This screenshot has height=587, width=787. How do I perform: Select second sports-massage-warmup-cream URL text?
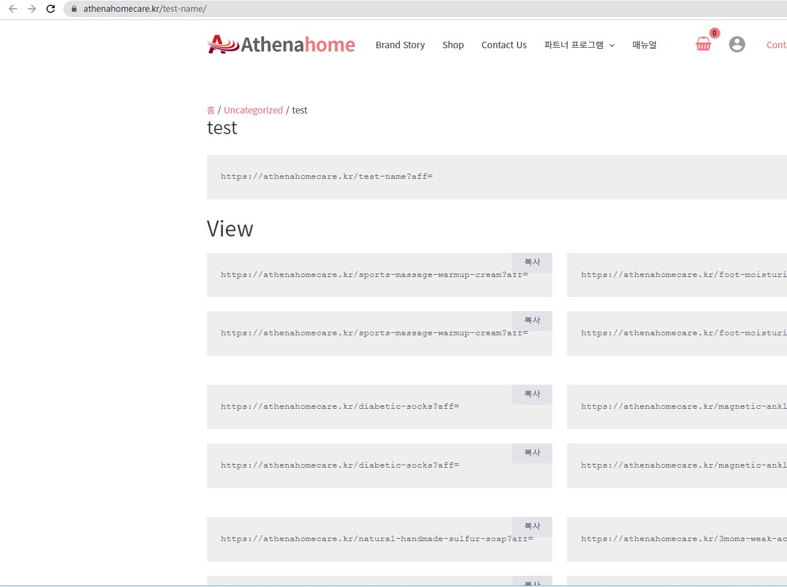(x=374, y=333)
